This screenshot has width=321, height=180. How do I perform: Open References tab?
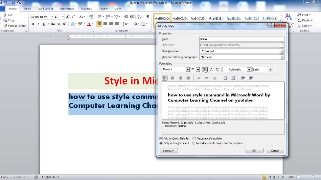(67, 9)
